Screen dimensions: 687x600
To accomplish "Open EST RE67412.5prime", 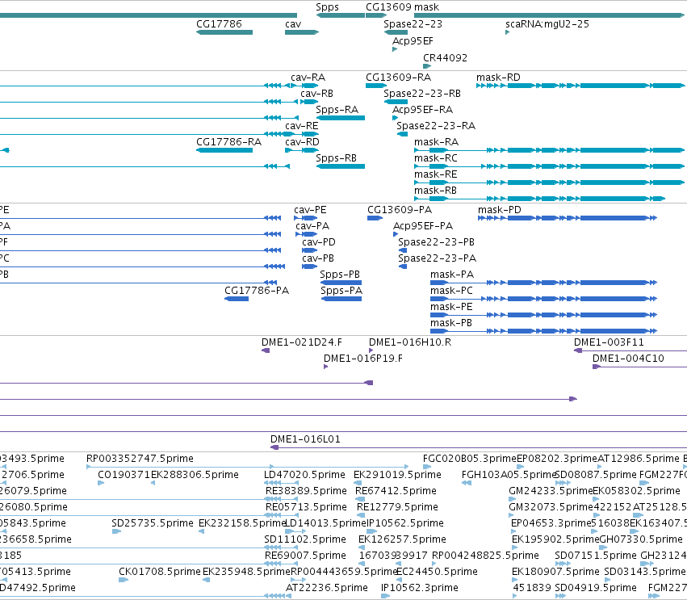I will pos(396,491).
